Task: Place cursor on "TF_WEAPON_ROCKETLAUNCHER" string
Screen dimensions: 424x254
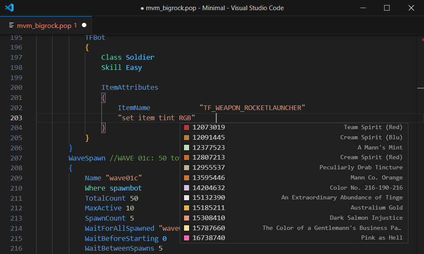Action: 252,108
